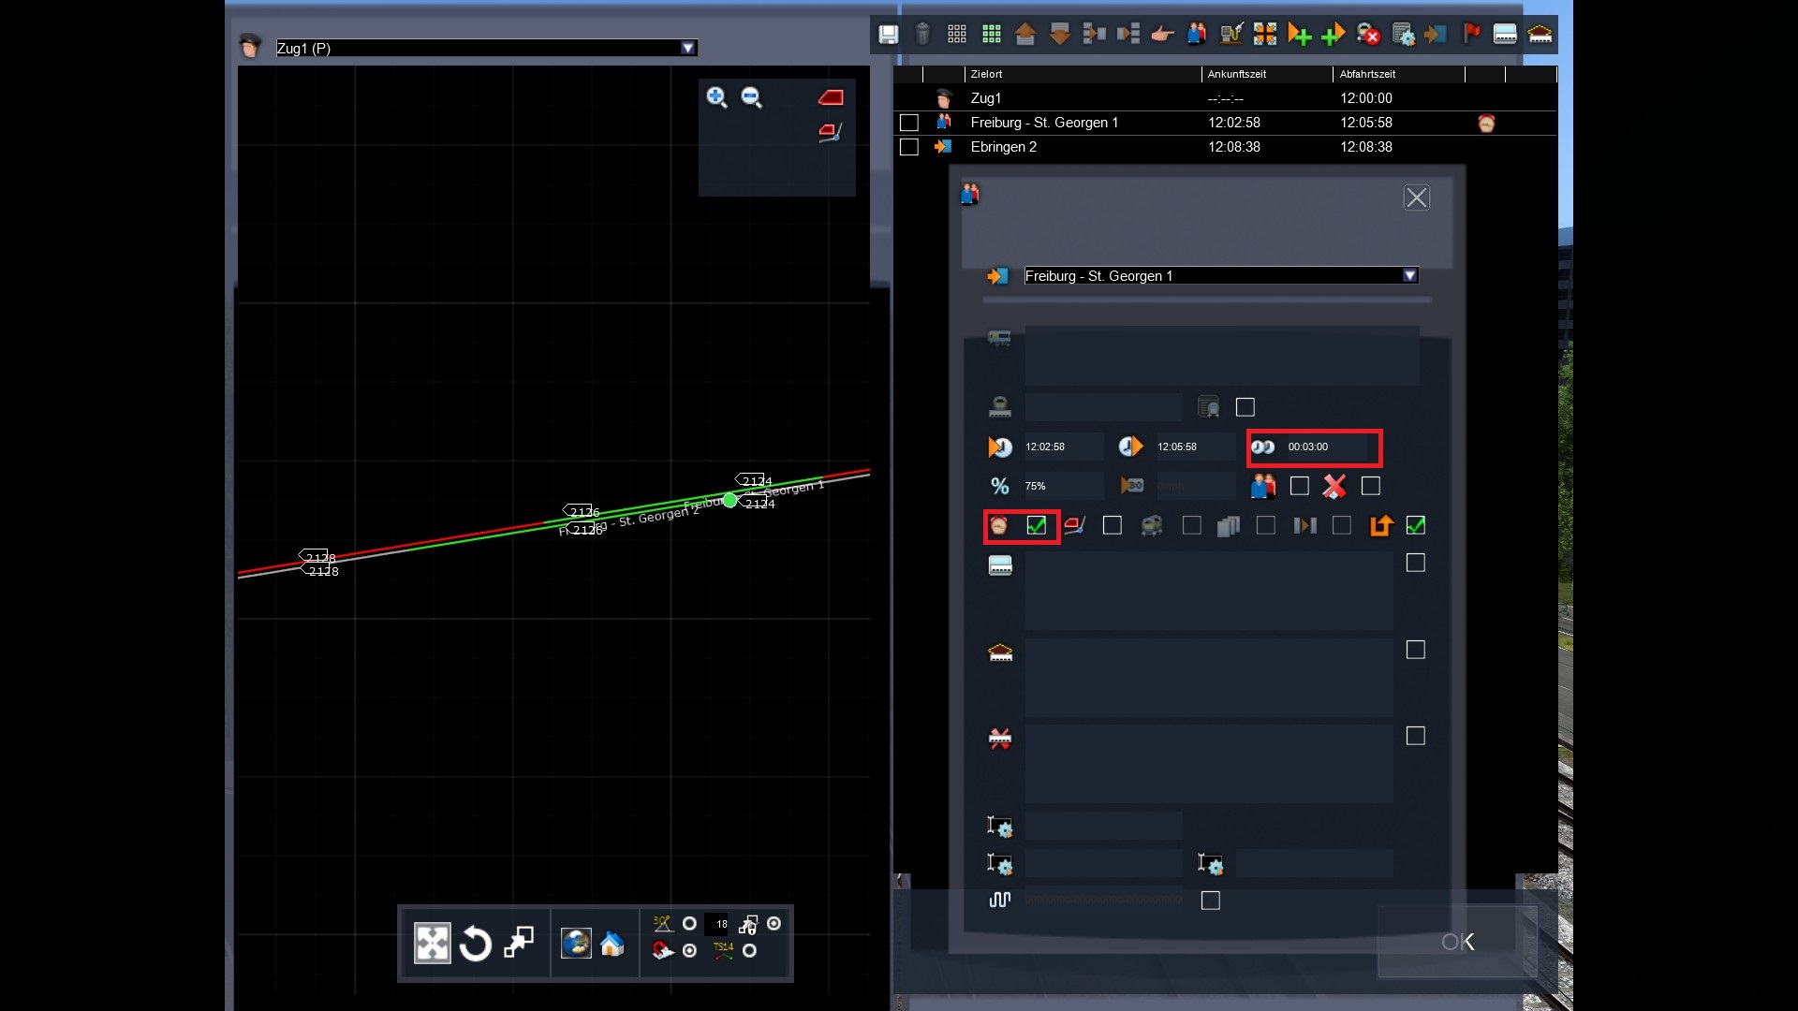Tick checkbox next to Ebringen 2 row
Viewport: 1798px width, 1011px height.
908,147
